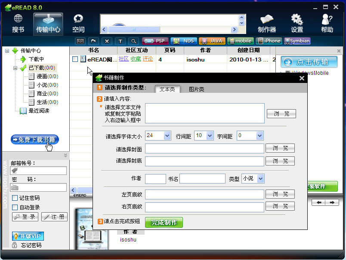Launch the 制作器 book maker icon
The image size is (346, 260).
pos(267,23)
